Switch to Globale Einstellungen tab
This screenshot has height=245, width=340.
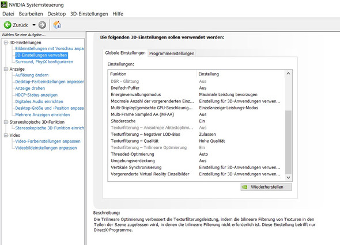tap(125, 53)
